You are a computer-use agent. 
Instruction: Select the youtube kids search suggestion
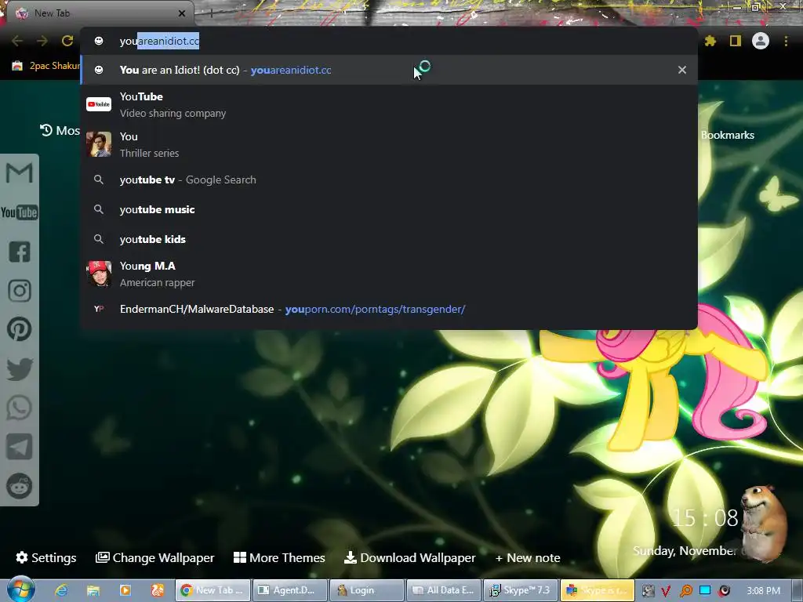[x=389, y=239]
